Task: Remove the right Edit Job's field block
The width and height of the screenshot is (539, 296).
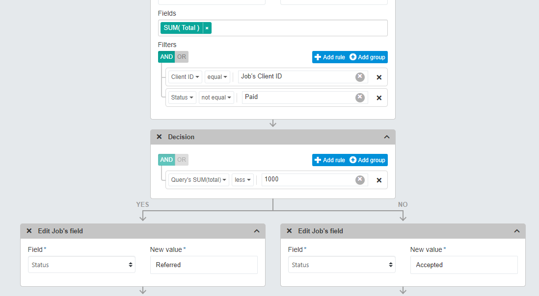Action: pyautogui.click(x=289, y=231)
